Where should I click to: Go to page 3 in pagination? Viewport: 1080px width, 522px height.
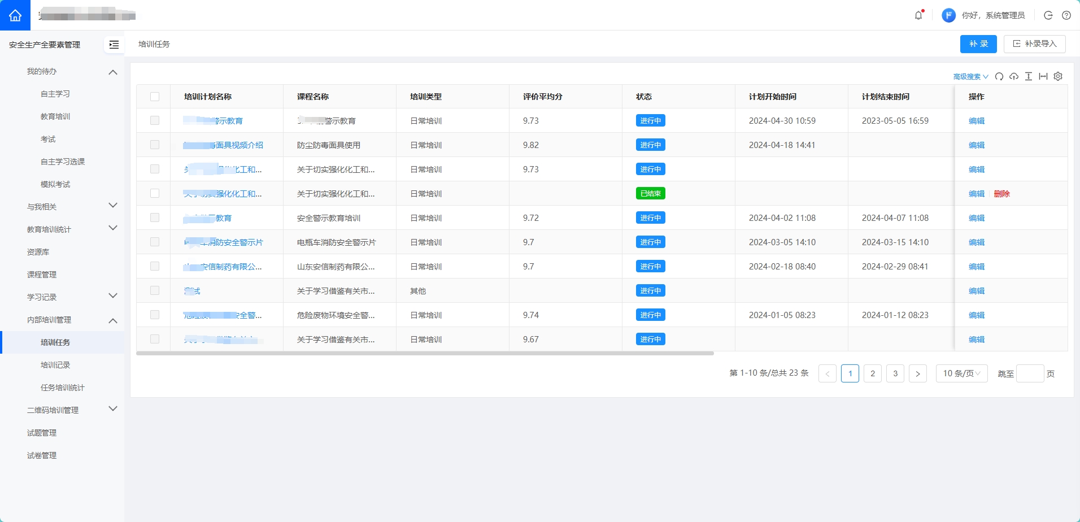click(895, 373)
